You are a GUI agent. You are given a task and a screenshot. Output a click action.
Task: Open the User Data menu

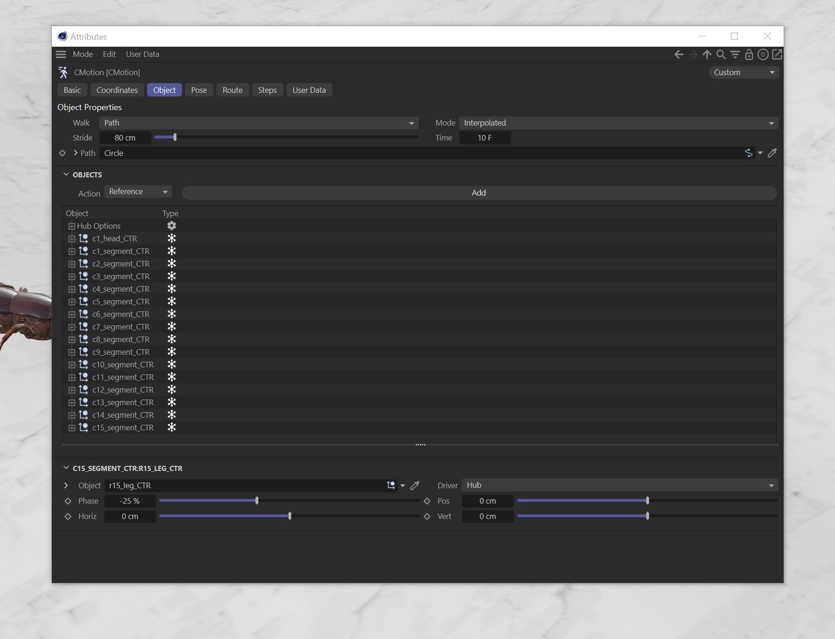click(x=142, y=54)
